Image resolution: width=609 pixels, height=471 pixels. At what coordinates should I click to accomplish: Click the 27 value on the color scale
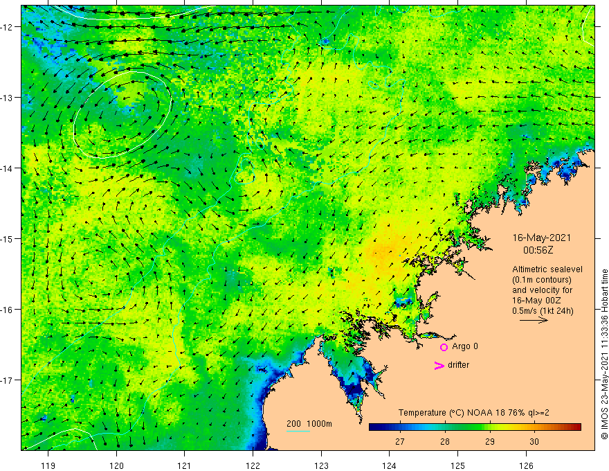pos(400,441)
